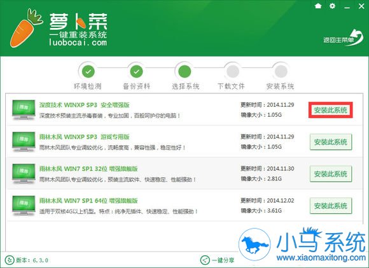Open the settings gear icon
This screenshot has height=268, width=369.
point(332,6)
